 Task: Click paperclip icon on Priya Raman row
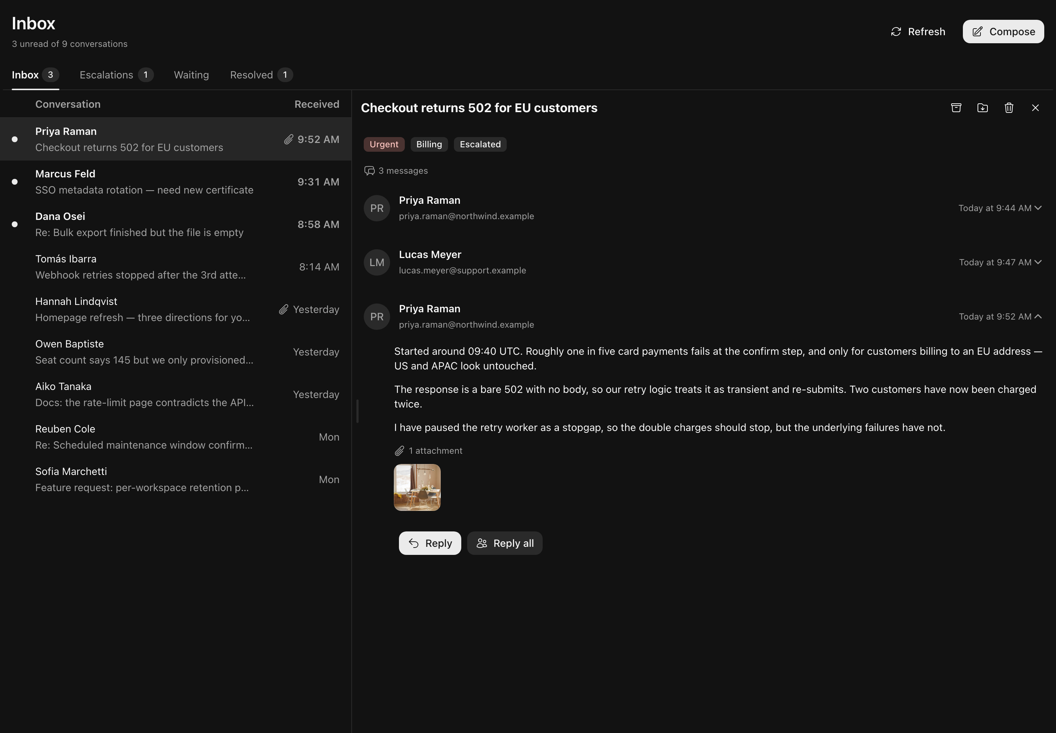pyautogui.click(x=289, y=139)
